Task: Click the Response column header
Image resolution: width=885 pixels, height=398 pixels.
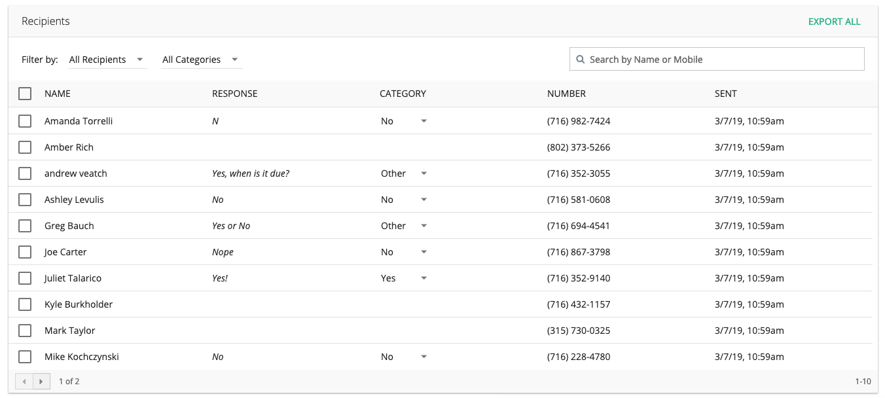Action: click(x=234, y=94)
